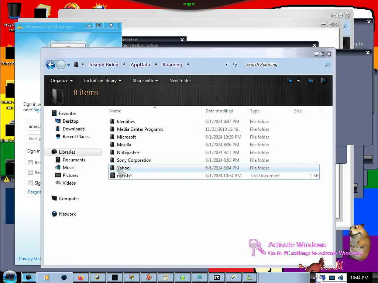Open the Include in library menu
Screen dimensions: 378x283
point(103,81)
